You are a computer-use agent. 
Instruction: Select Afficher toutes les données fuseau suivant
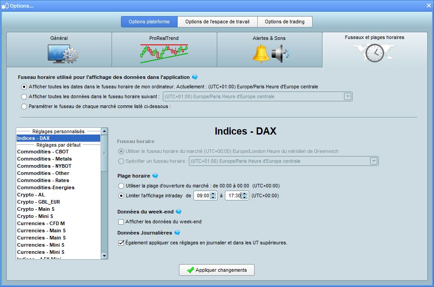point(24,96)
